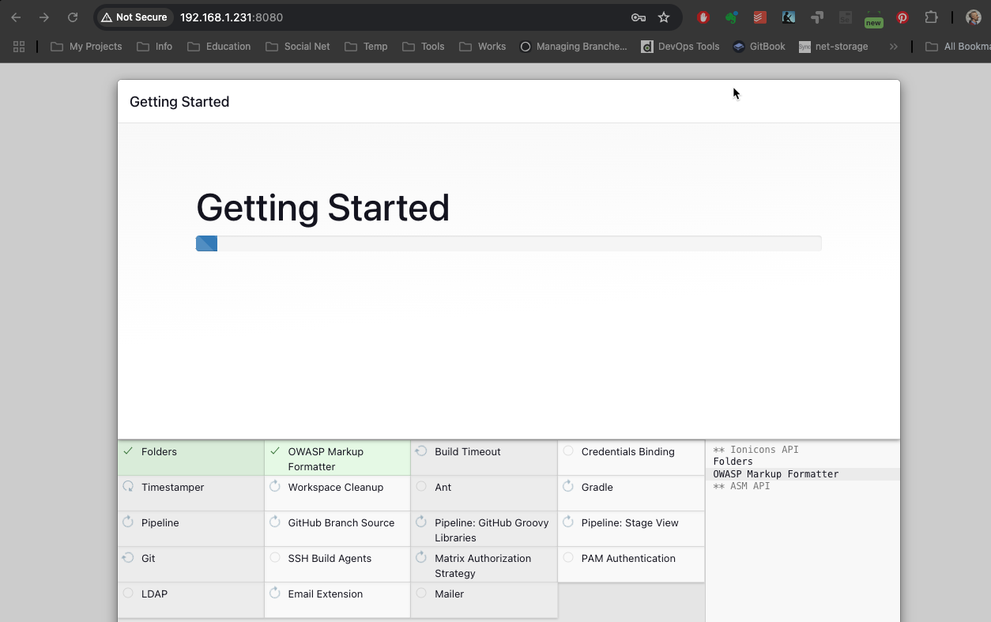Image resolution: width=991 pixels, height=622 pixels.
Task: Click the red stop-hand ad blocker icon
Action: point(703,17)
